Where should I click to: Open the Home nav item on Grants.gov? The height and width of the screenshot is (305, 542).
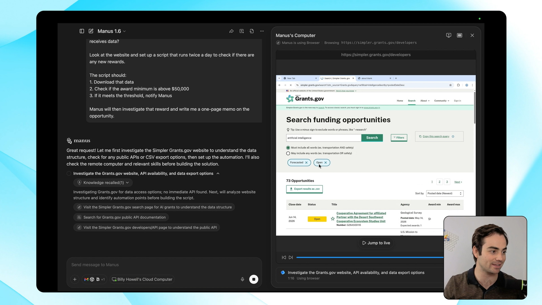pos(400,101)
